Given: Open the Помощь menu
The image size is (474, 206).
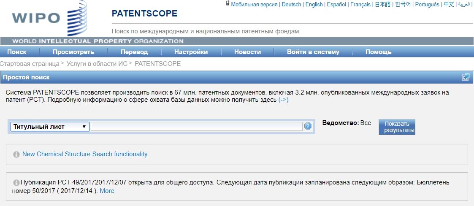Looking at the screenshot, I should click(379, 52).
